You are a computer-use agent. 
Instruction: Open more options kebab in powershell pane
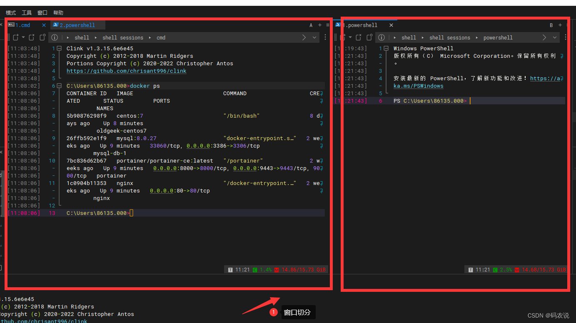(x=566, y=37)
